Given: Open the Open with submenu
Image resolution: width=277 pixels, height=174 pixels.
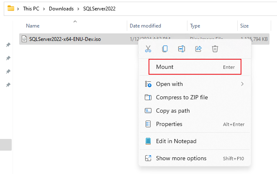Looking at the screenshot, I should (x=195, y=84).
